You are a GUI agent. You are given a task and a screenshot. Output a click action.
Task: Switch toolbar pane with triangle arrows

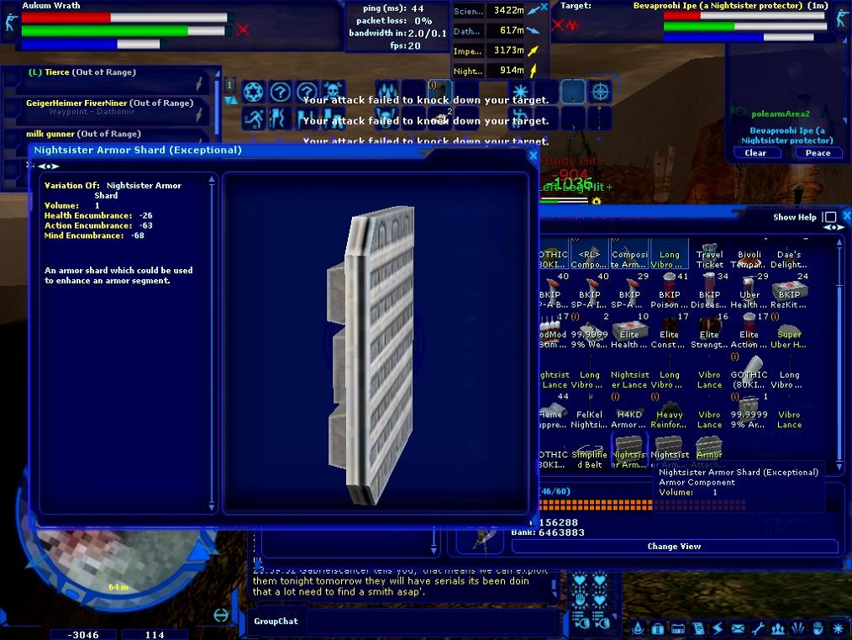click(230, 101)
